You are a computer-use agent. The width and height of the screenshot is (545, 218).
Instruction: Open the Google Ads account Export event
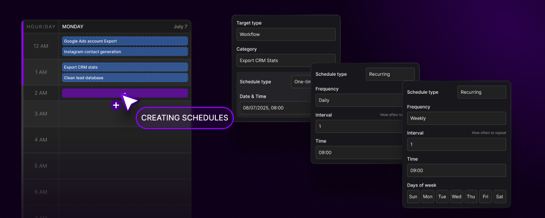[x=125, y=41]
